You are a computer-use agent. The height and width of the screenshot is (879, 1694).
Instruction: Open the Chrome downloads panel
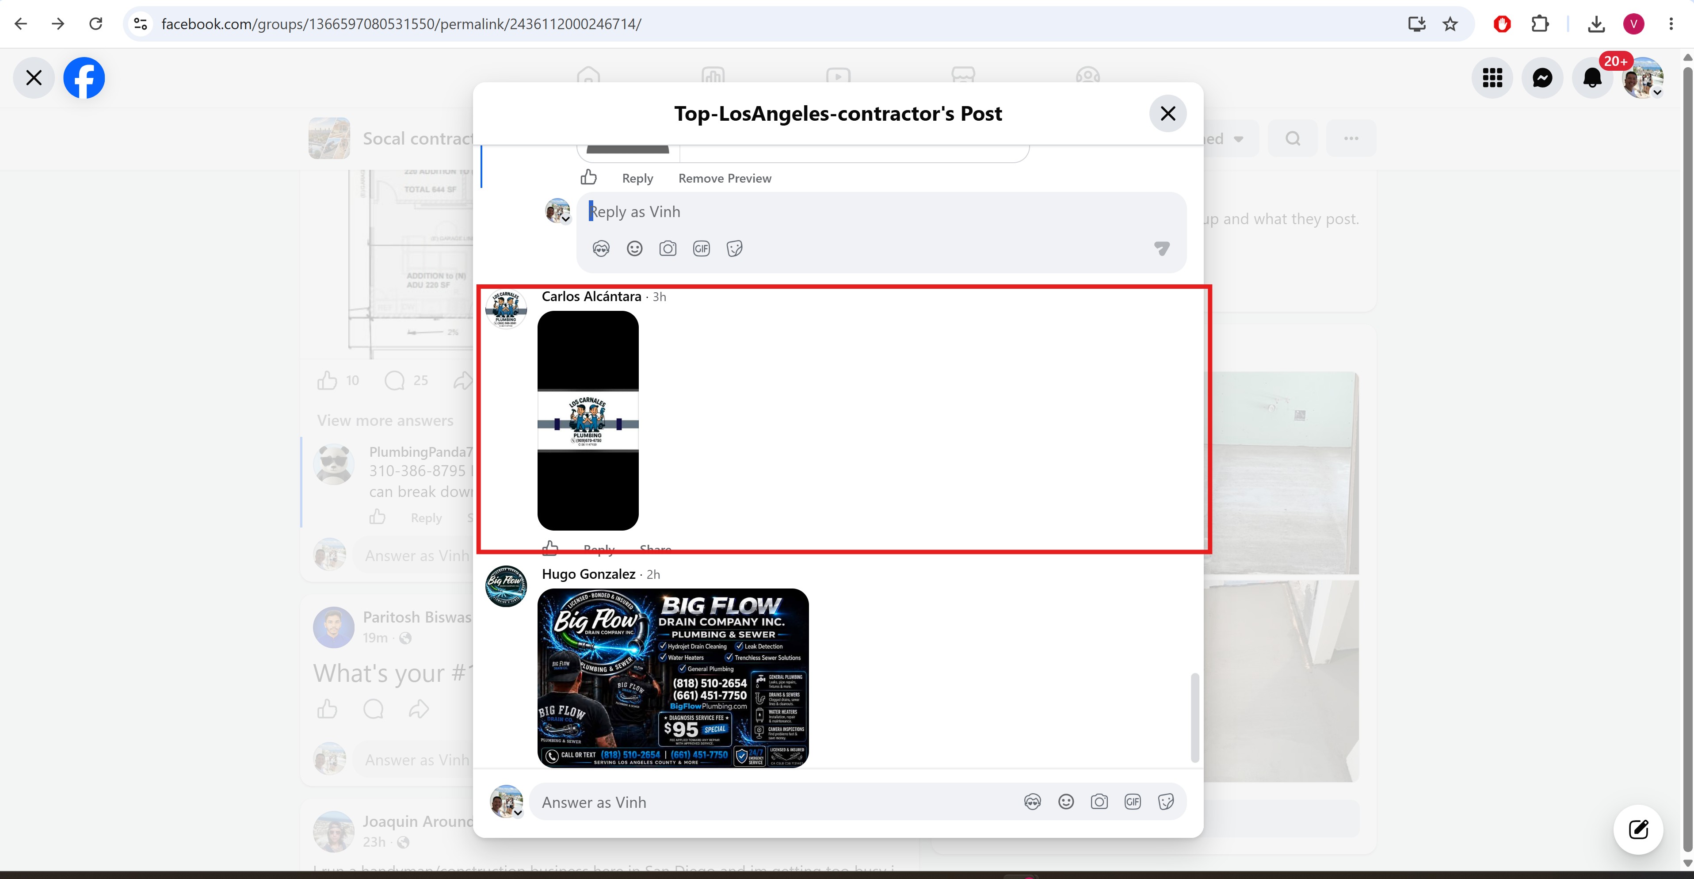click(1596, 24)
